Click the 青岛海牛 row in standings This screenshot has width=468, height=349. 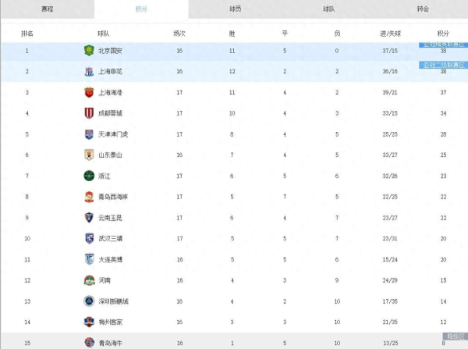coord(234,341)
